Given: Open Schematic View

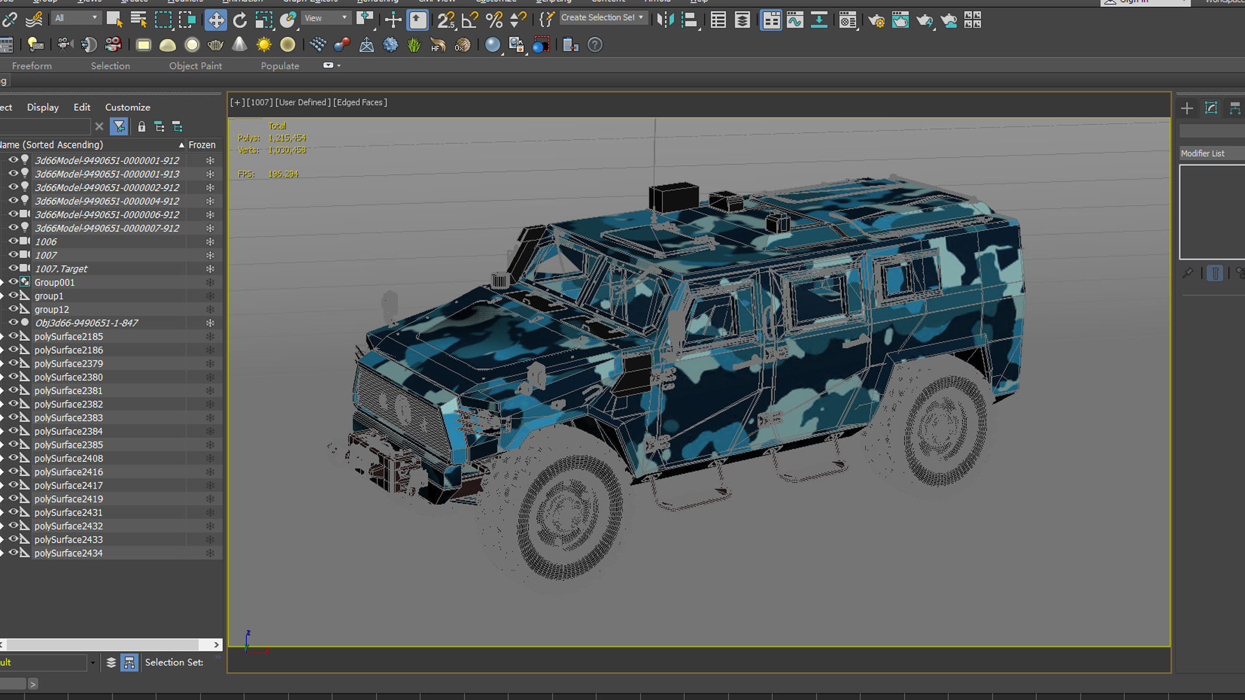Looking at the screenshot, I should point(819,20).
